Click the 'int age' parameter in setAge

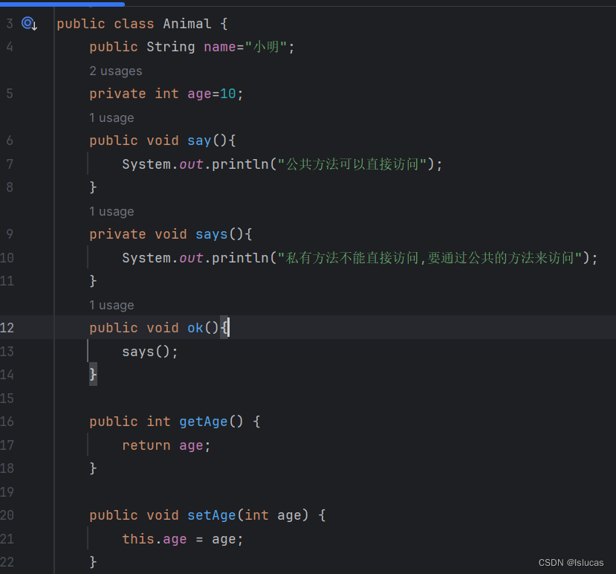click(273, 515)
